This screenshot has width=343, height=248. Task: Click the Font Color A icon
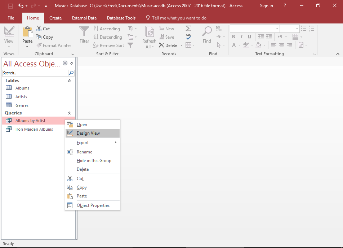(x=234, y=45)
